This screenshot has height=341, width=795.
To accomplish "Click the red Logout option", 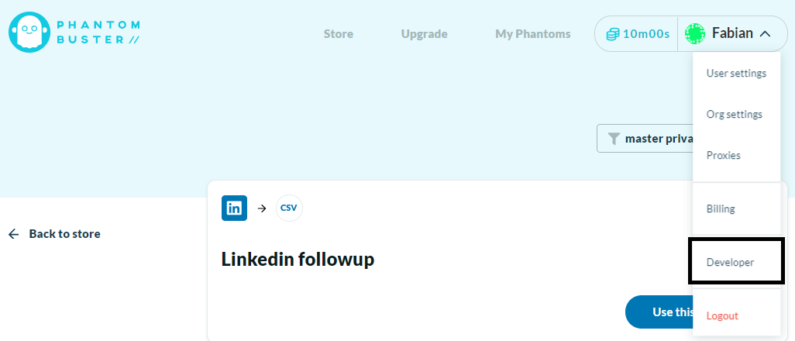I will [x=722, y=316].
